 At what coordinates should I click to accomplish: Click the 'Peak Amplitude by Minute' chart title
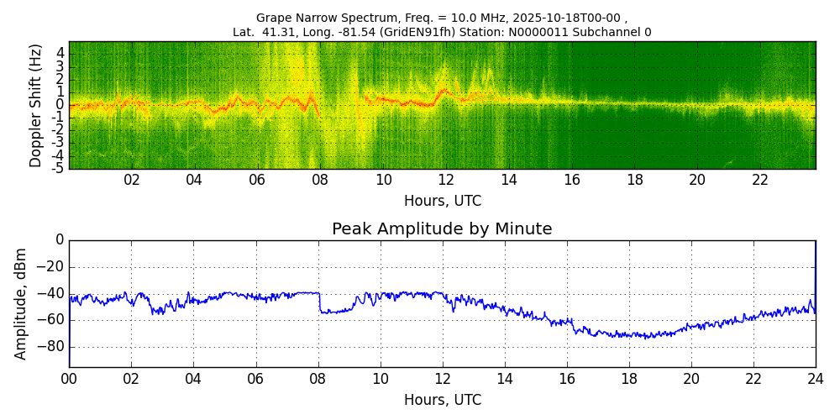(x=442, y=229)
